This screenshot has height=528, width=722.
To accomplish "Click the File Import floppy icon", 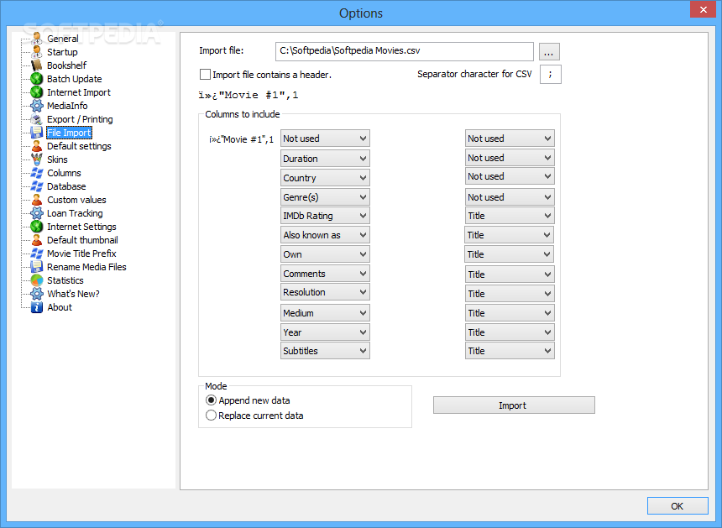I will coord(37,133).
